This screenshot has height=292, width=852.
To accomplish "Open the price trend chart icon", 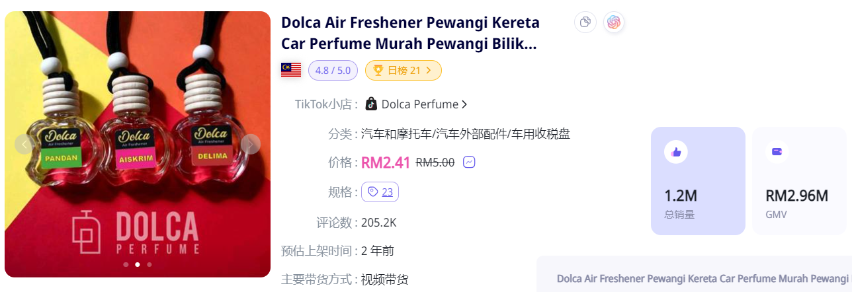I will click(x=469, y=162).
